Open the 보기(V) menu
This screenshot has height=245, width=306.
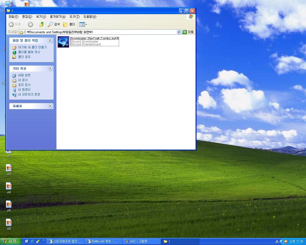[41, 17]
